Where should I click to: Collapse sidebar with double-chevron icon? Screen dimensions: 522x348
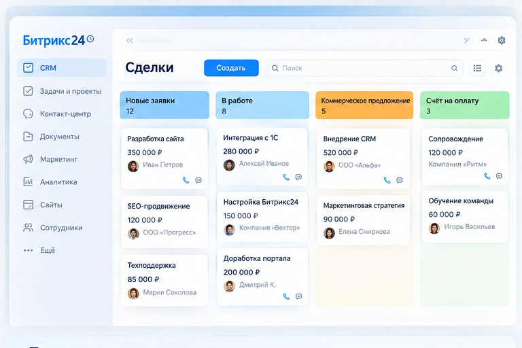(x=130, y=40)
